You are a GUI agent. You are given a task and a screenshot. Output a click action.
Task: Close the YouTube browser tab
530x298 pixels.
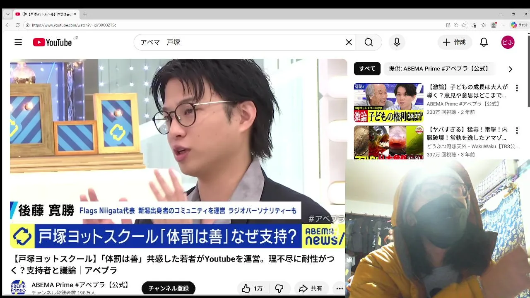[x=75, y=14]
